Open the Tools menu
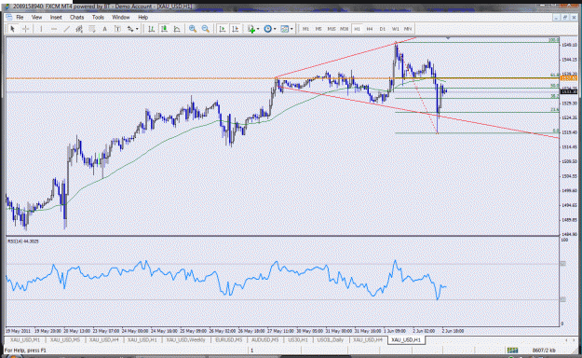 98,18
